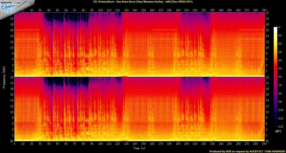The image size is (286, 153).
Task: Click the 150 second mark on the bottom time axis
Action: click(x=144, y=144)
